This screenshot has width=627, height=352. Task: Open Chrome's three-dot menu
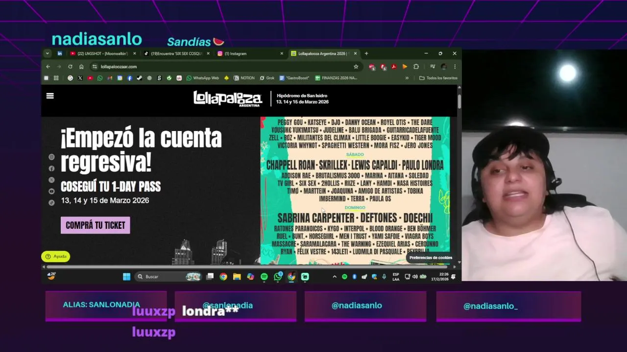(455, 66)
